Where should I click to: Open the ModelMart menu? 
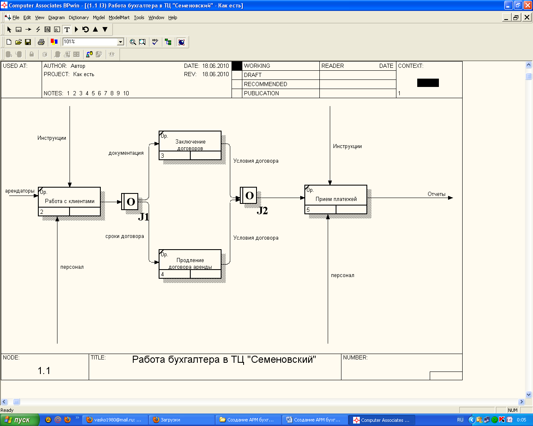[x=119, y=17]
